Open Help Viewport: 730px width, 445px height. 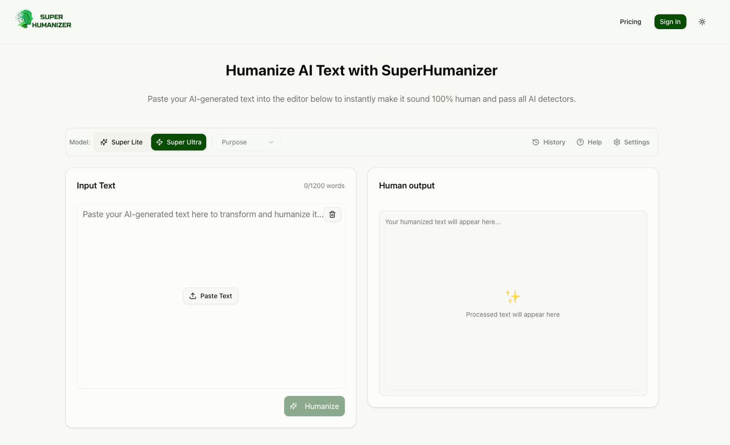(589, 142)
